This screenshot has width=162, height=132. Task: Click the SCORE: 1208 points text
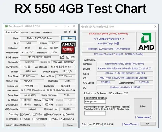click(x=109, y=34)
